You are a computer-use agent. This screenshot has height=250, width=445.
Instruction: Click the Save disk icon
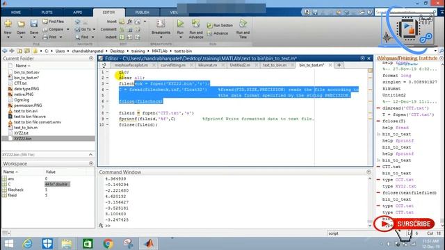coord(34,24)
